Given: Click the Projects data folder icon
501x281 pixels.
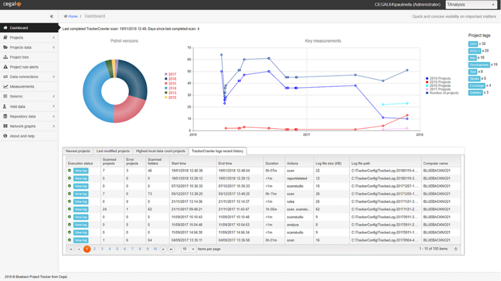Looking at the screenshot, I should [x=6, y=47].
